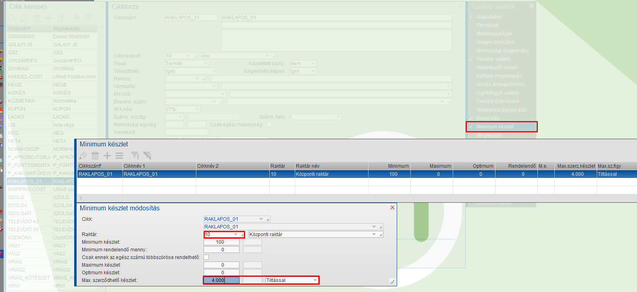Sort by Megnevezés column in Cikk keresés
Image resolution: width=637 pixels, height=292 pixels.
click(75, 29)
